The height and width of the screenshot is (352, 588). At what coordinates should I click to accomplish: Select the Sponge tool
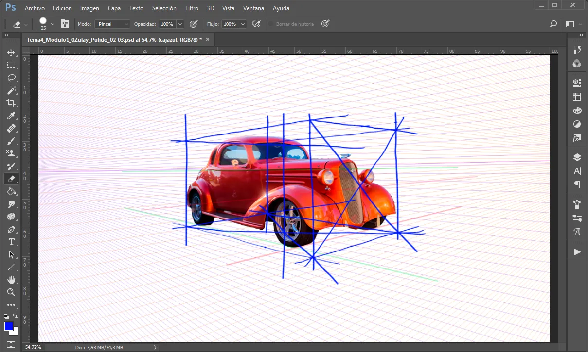point(11,217)
